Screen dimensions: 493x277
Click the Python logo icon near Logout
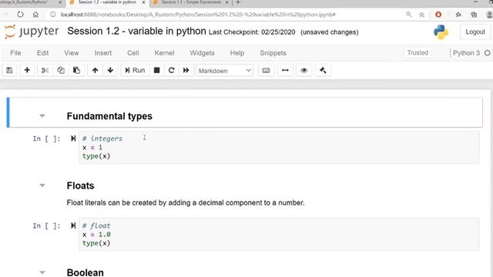441,32
